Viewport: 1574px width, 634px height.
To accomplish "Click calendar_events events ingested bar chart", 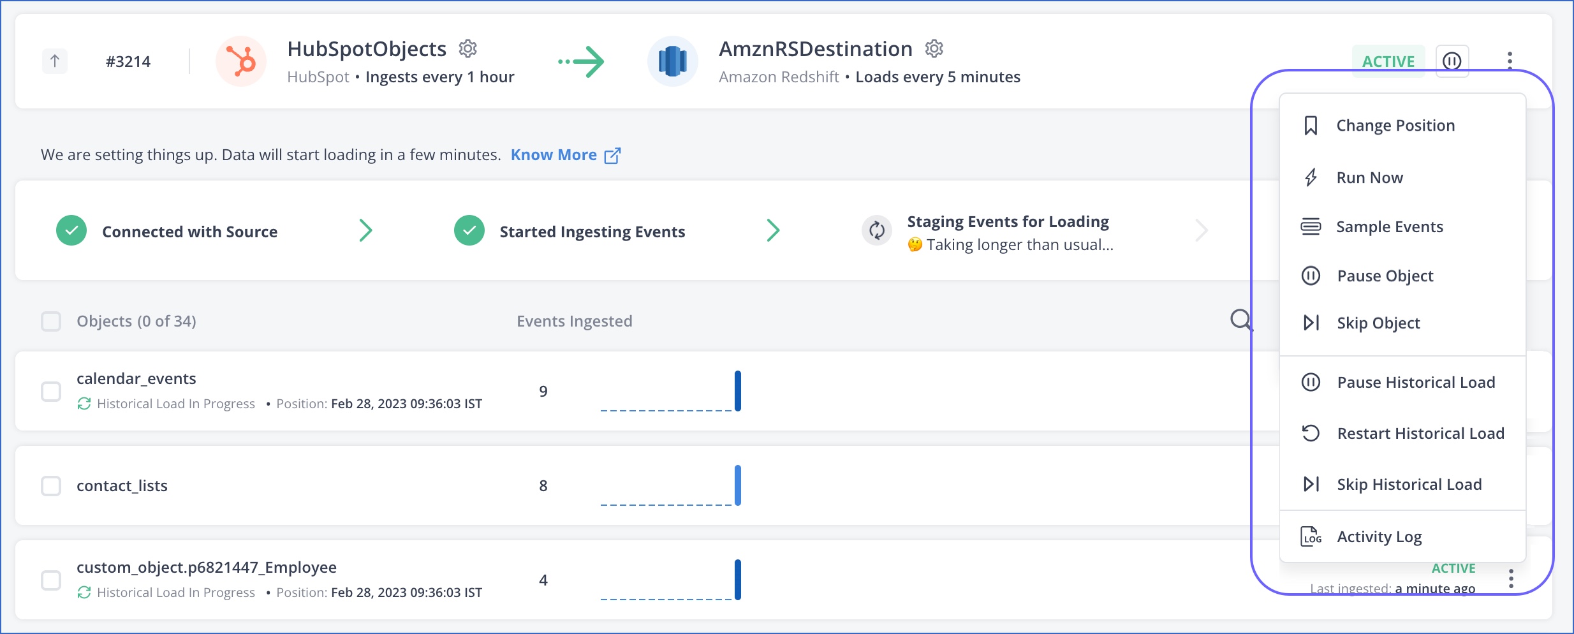I will (670, 391).
